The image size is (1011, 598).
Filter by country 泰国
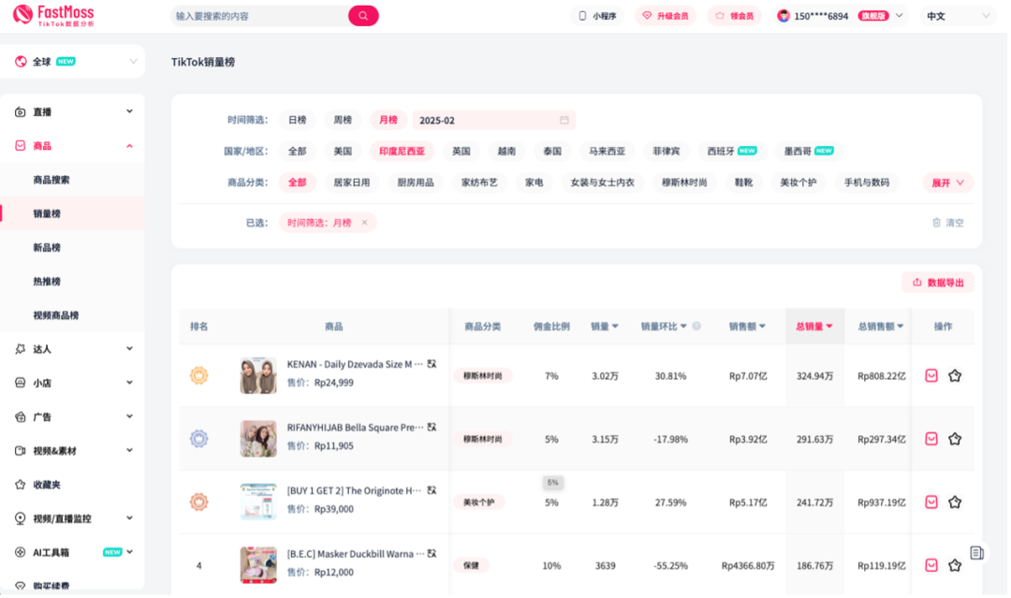(552, 151)
